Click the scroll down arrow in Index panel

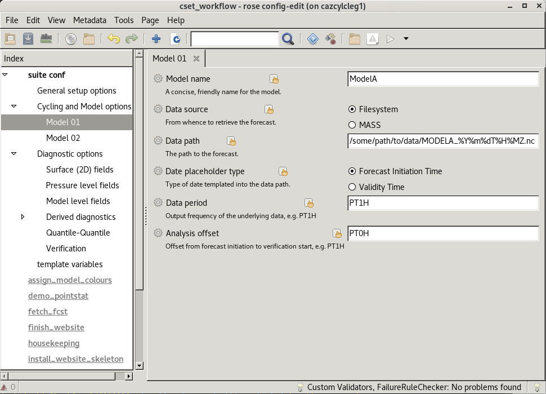click(x=139, y=366)
